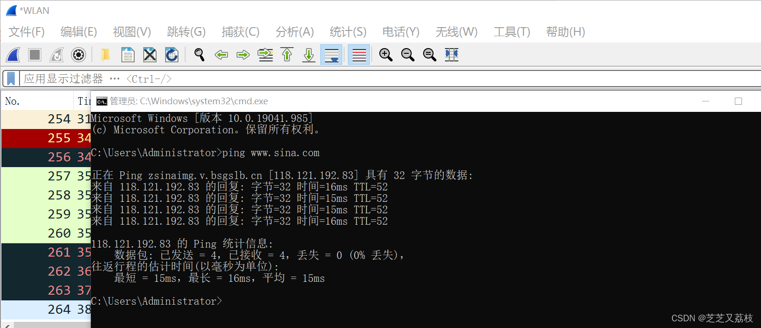Go back to previous packet
Viewport: 761px width, 328px height.
(221, 55)
